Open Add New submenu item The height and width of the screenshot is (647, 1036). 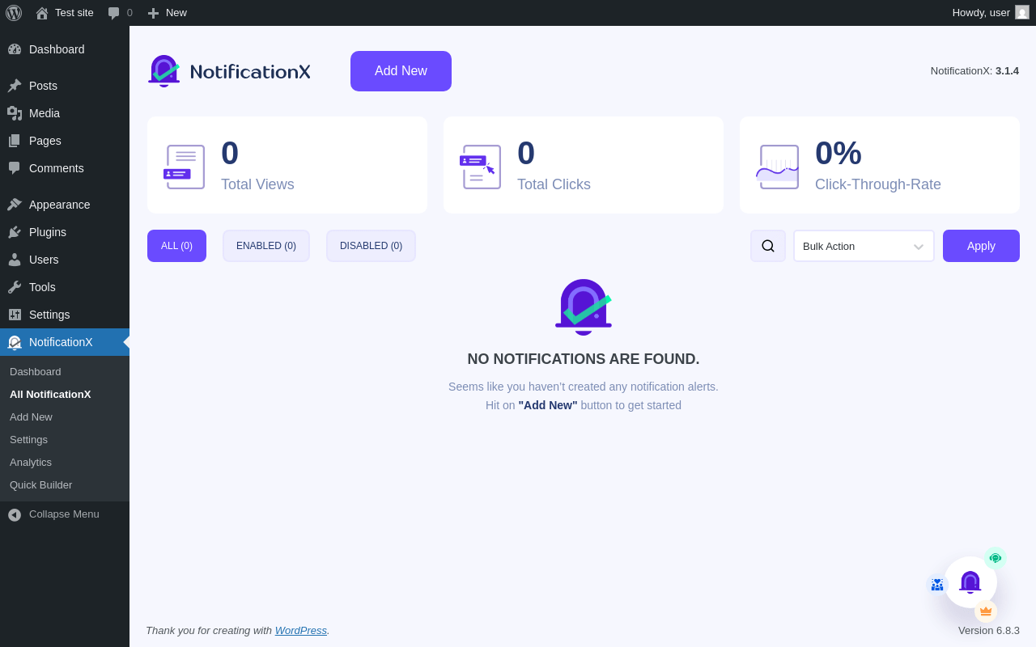pos(65,417)
